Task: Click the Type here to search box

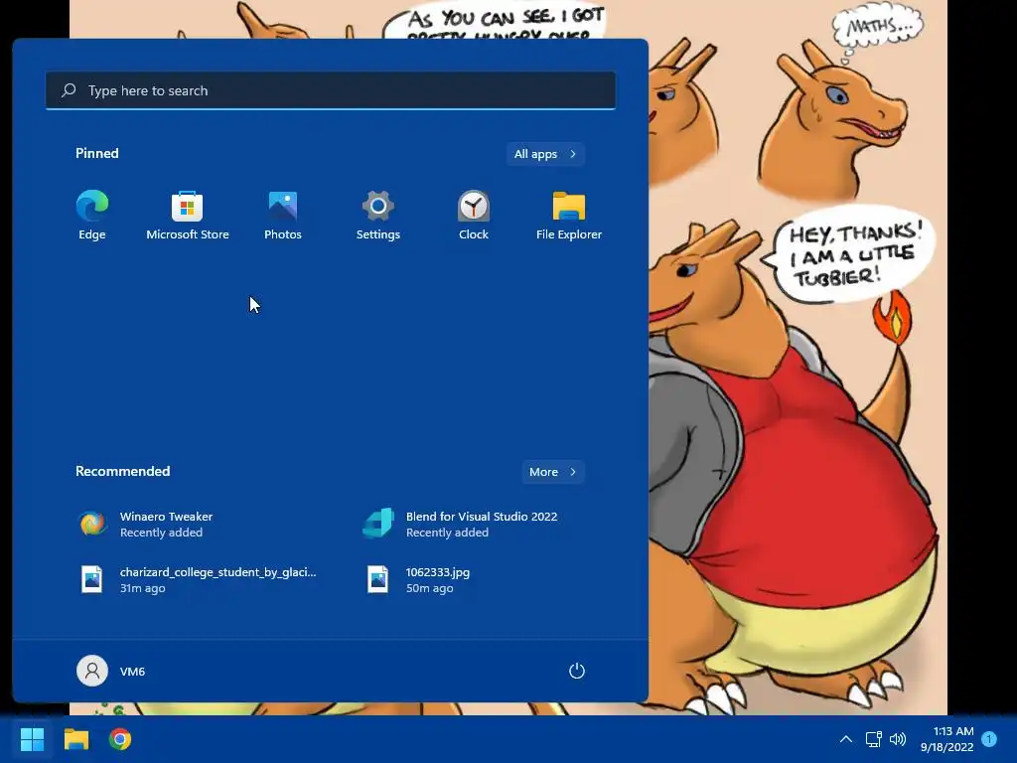Action: tap(331, 90)
